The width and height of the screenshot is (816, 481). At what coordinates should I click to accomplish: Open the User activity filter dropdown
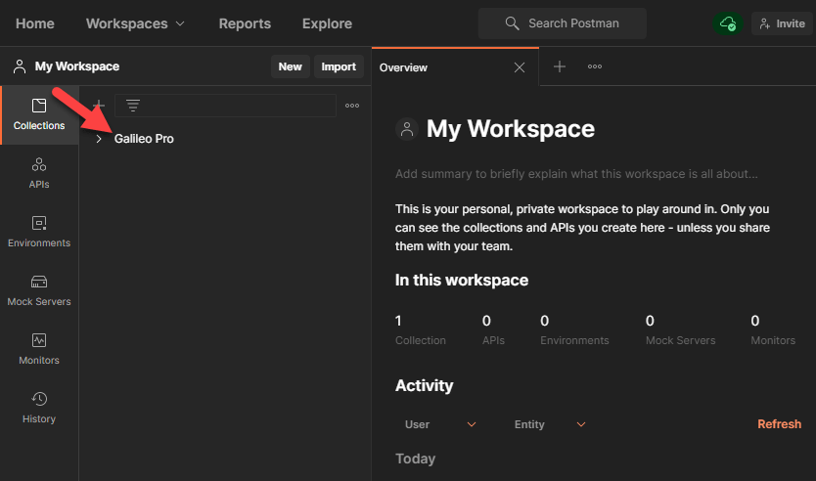pos(440,424)
